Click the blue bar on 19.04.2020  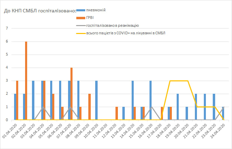point(178,107)
